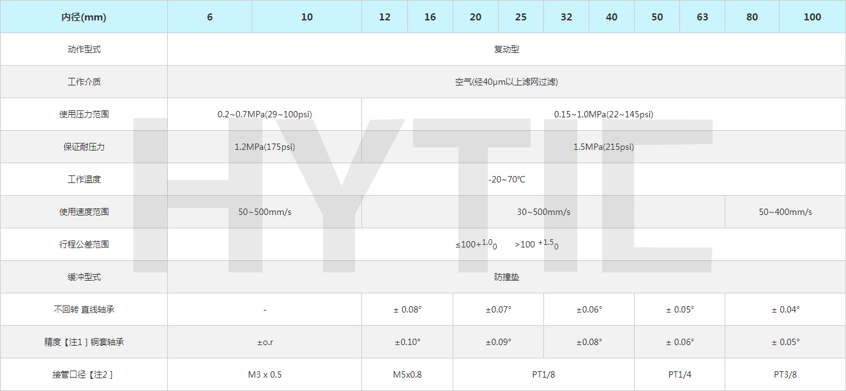
Task: Click the ±0.09° cell
Action: (x=499, y=342)
